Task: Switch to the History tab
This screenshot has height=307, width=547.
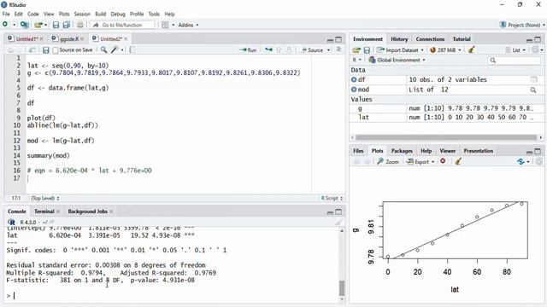Action: 399,39
